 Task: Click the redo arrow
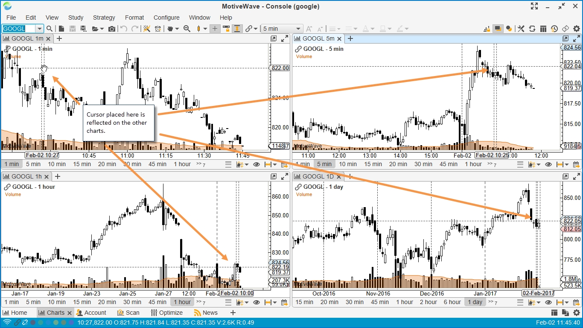click(x=135, y=29)
